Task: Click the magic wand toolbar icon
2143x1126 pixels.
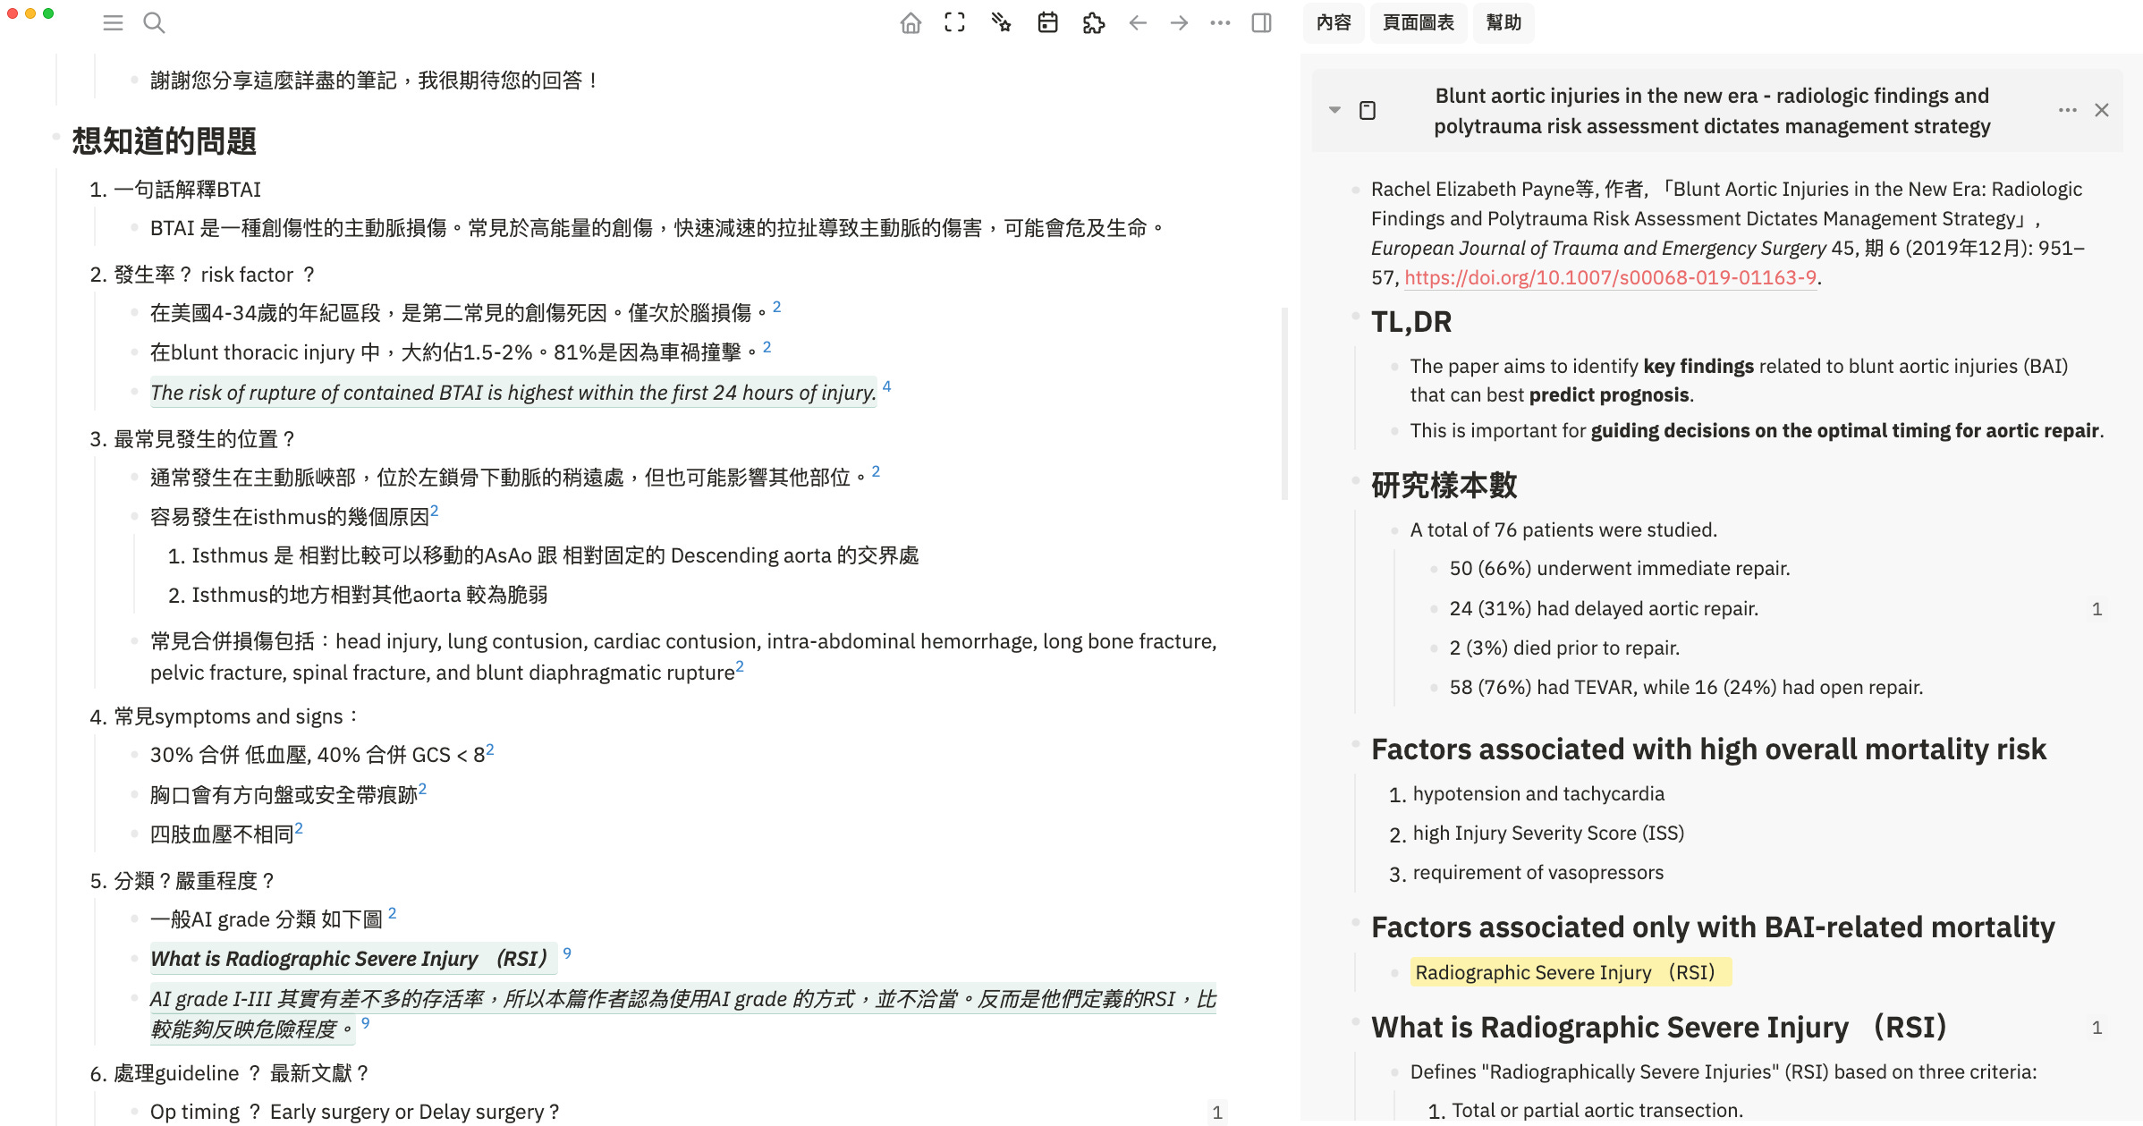Action: click(1001, 23)
